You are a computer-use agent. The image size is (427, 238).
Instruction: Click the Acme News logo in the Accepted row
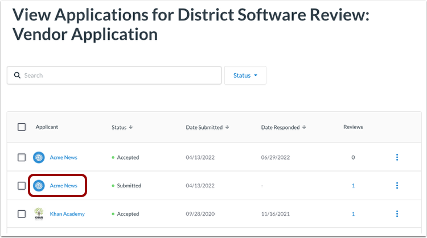[39, 157]
